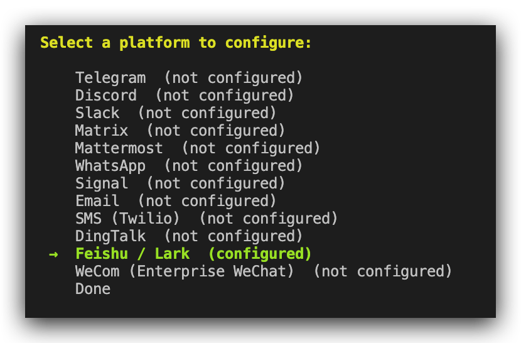521x343 pixels.
Task: Click "(not configured)" status beside Mattermost
Action: 251,148
